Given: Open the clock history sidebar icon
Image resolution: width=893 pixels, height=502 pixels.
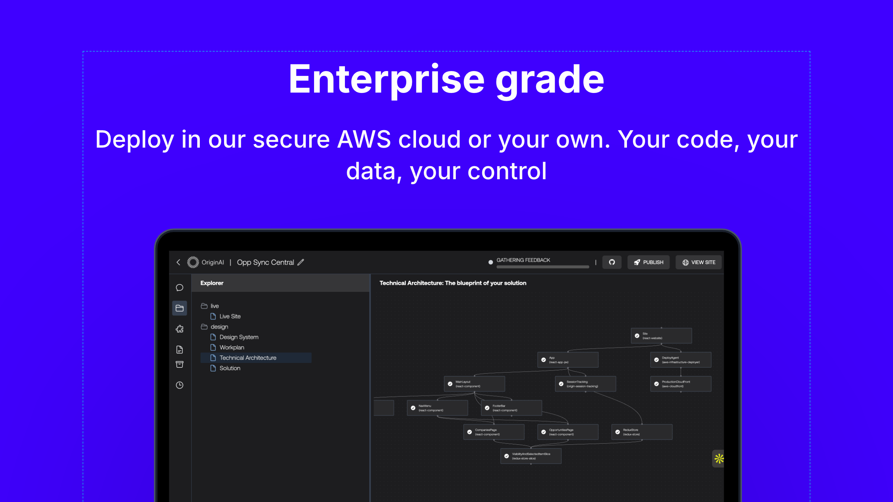Looking at the screenshot, I should coord(179,385).
